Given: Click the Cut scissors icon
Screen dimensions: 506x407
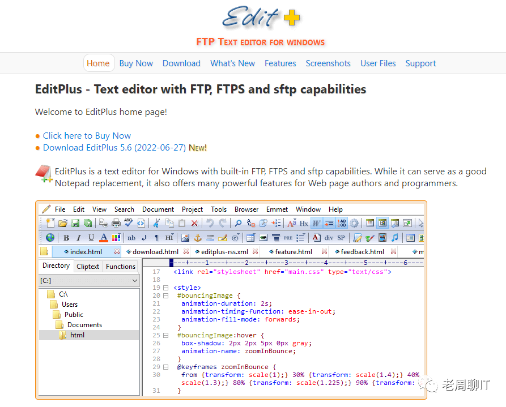Looking at the screenshot, I should pyautogui.click(x=157, y=223).
